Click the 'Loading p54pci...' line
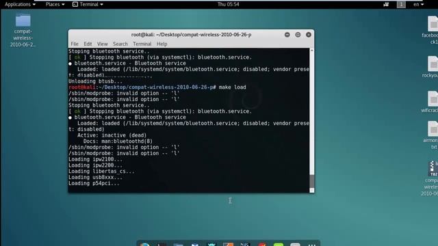 pyautogui.click(x=94, y=183)
